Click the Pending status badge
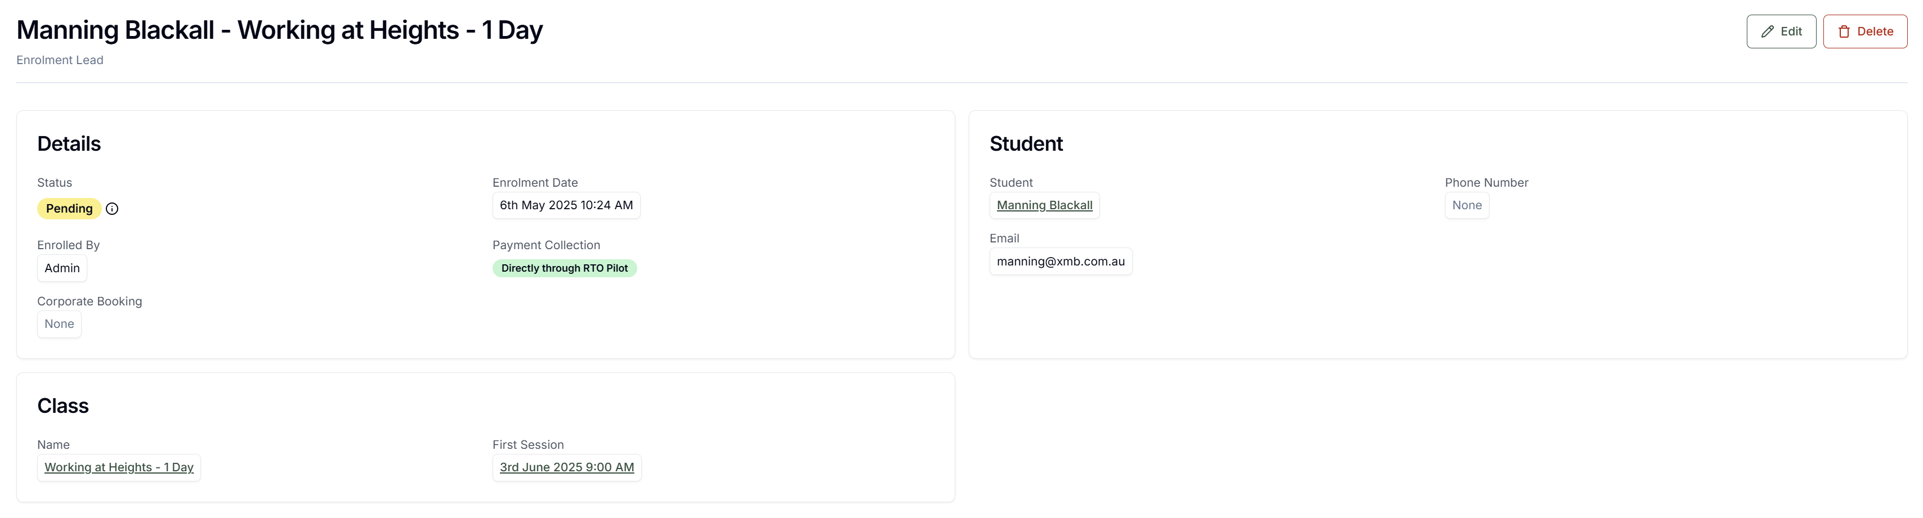 (x=69, y=209)
